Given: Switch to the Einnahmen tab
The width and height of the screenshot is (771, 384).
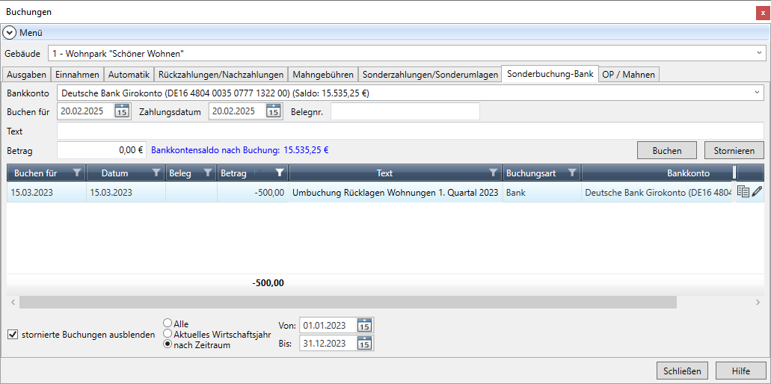Looking at the screenshot, I should click(77, 75).
